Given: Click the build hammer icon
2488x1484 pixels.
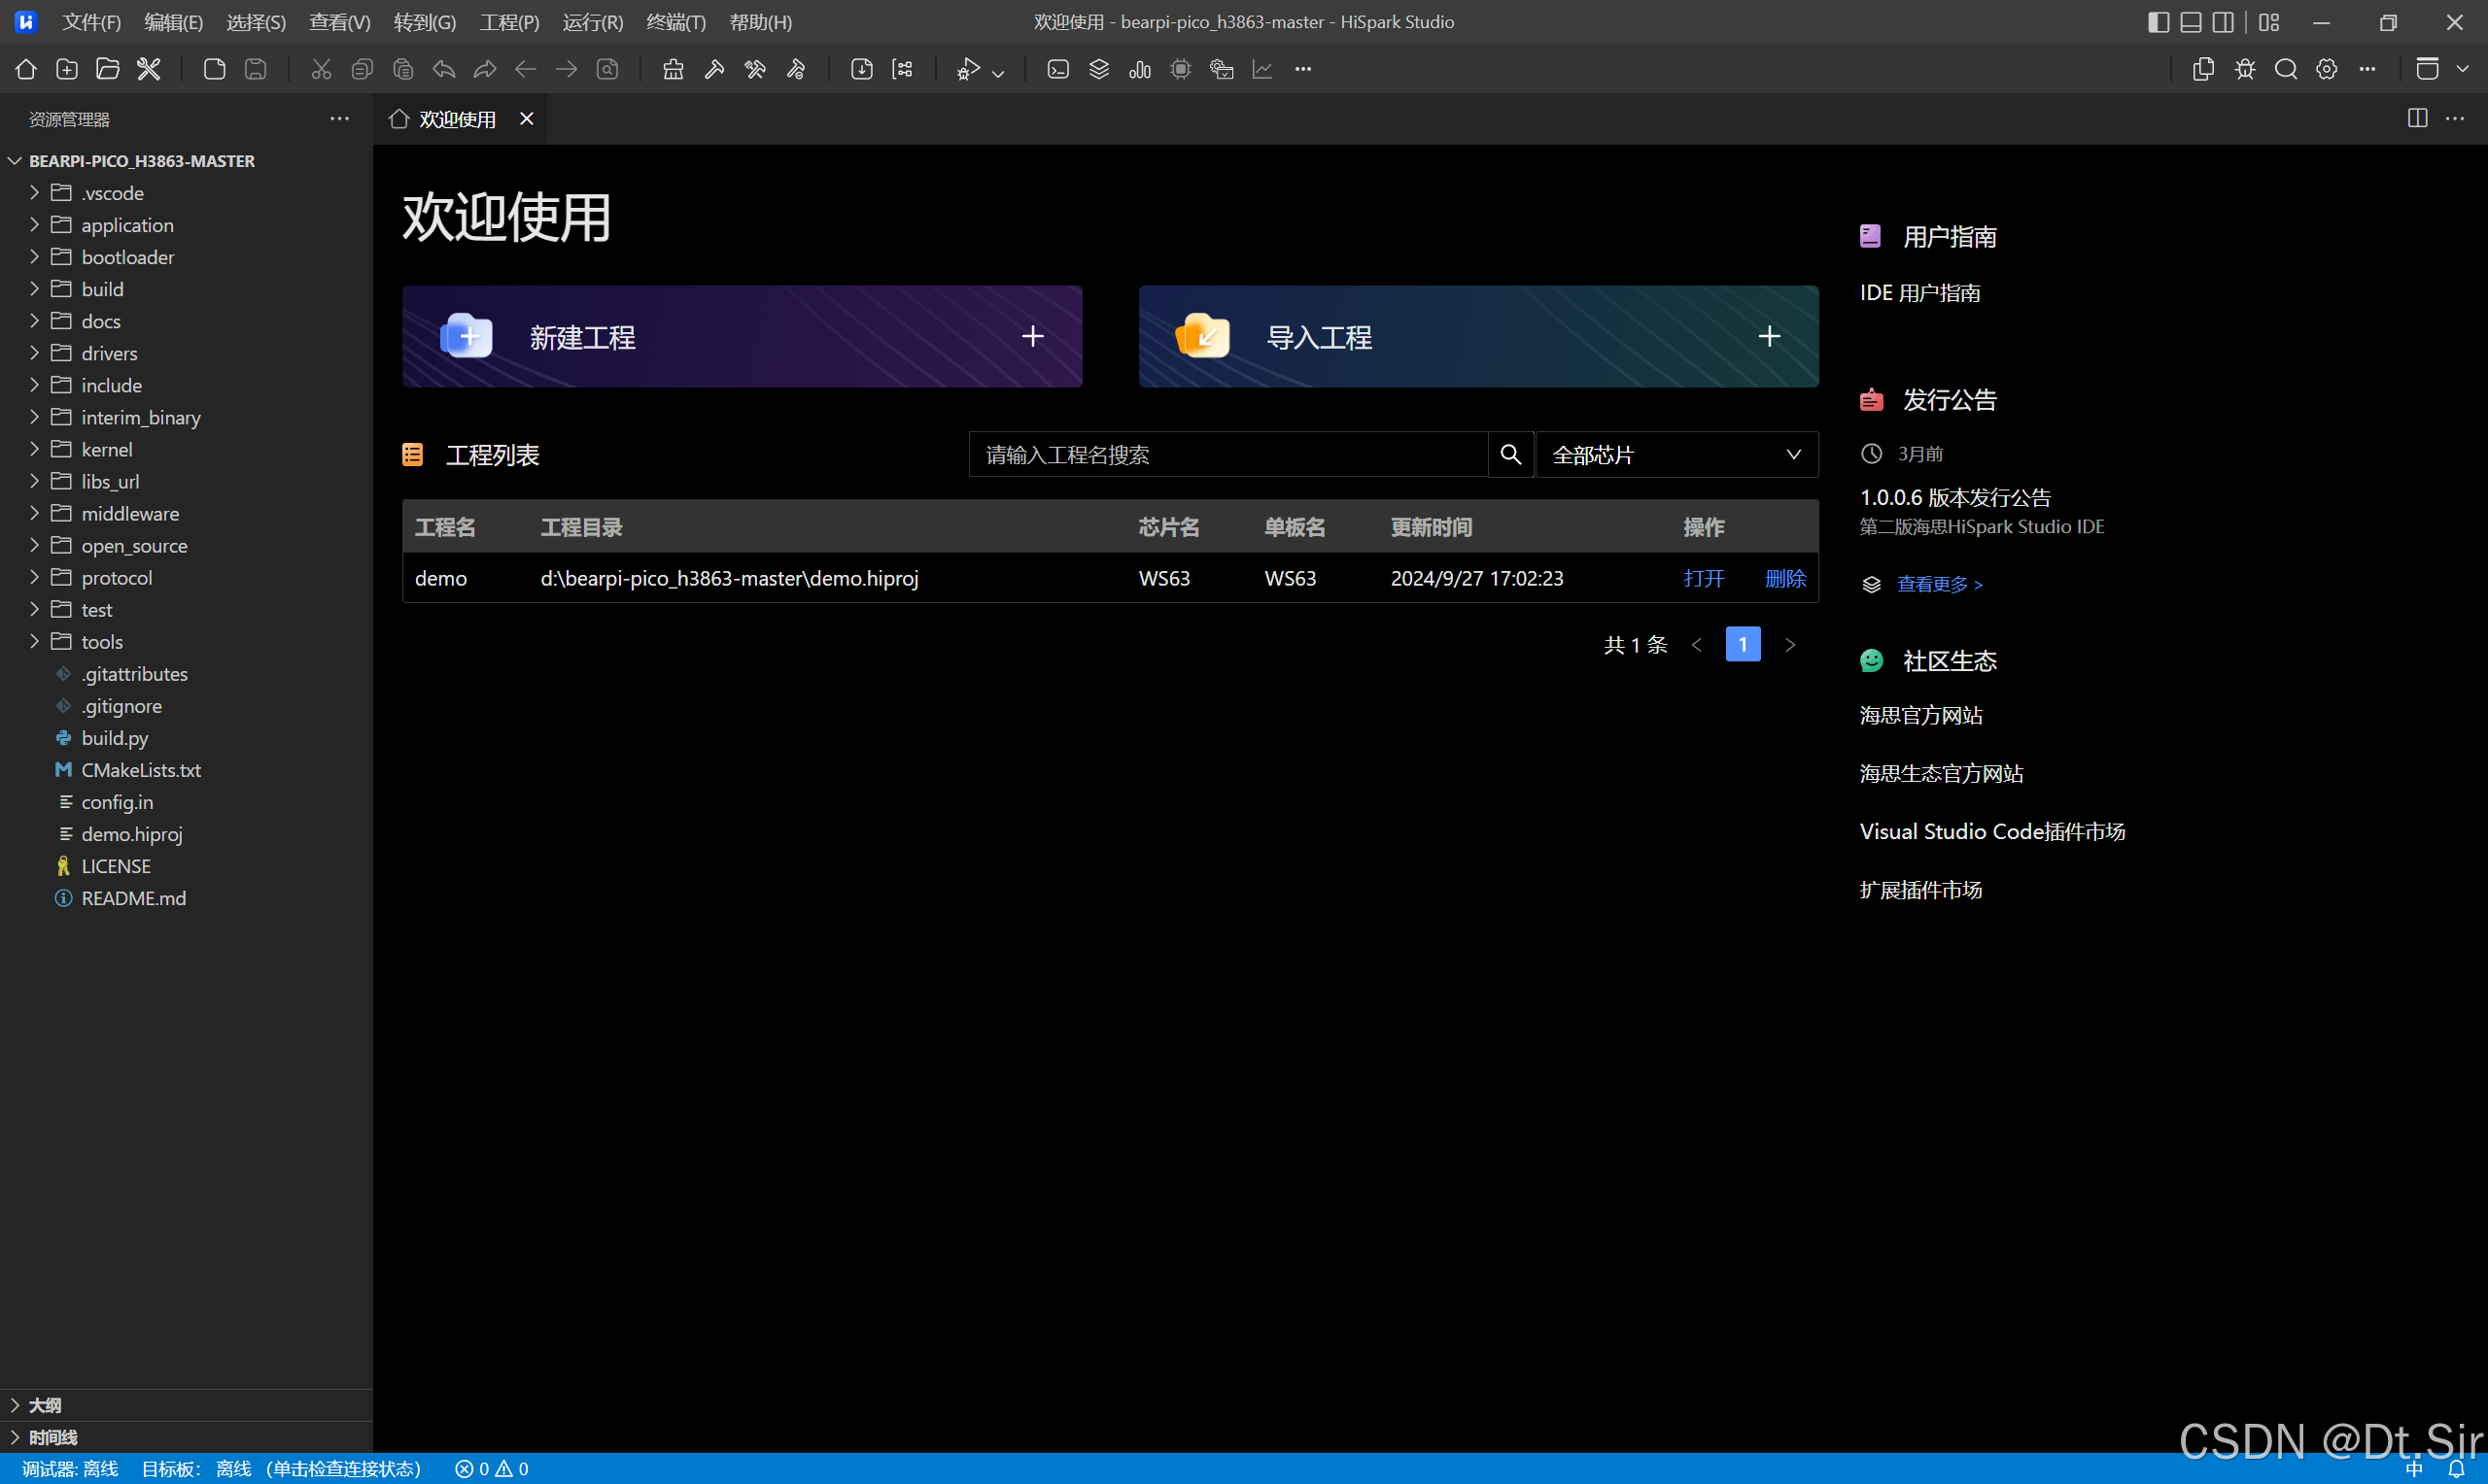Looking at the screenshot, I should click(x=713, y=69).
